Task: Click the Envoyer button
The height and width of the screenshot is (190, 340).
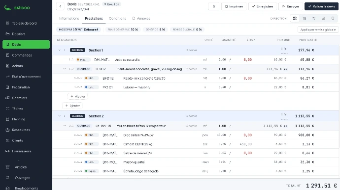Action: pyautogui.click(x=291, y=6)
